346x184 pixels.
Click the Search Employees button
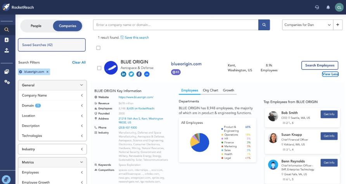tap(320, 65)
